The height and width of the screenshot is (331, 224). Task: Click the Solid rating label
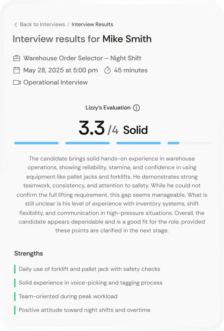[135, 130]
